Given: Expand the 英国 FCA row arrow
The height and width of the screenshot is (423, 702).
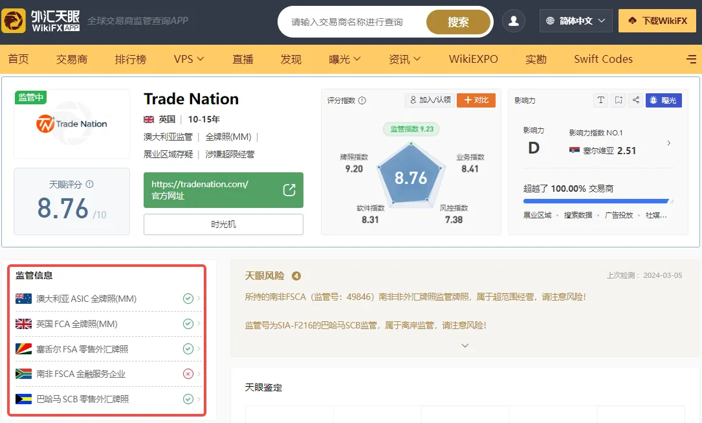Looking at the screenshot, I should pyautogui.click(x=199, y=323).
